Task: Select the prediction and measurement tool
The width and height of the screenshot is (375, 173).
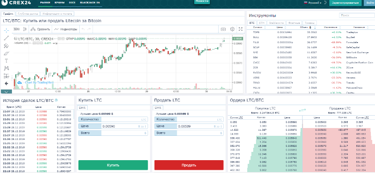Action: pyautogui.click(x=6, y=76)
